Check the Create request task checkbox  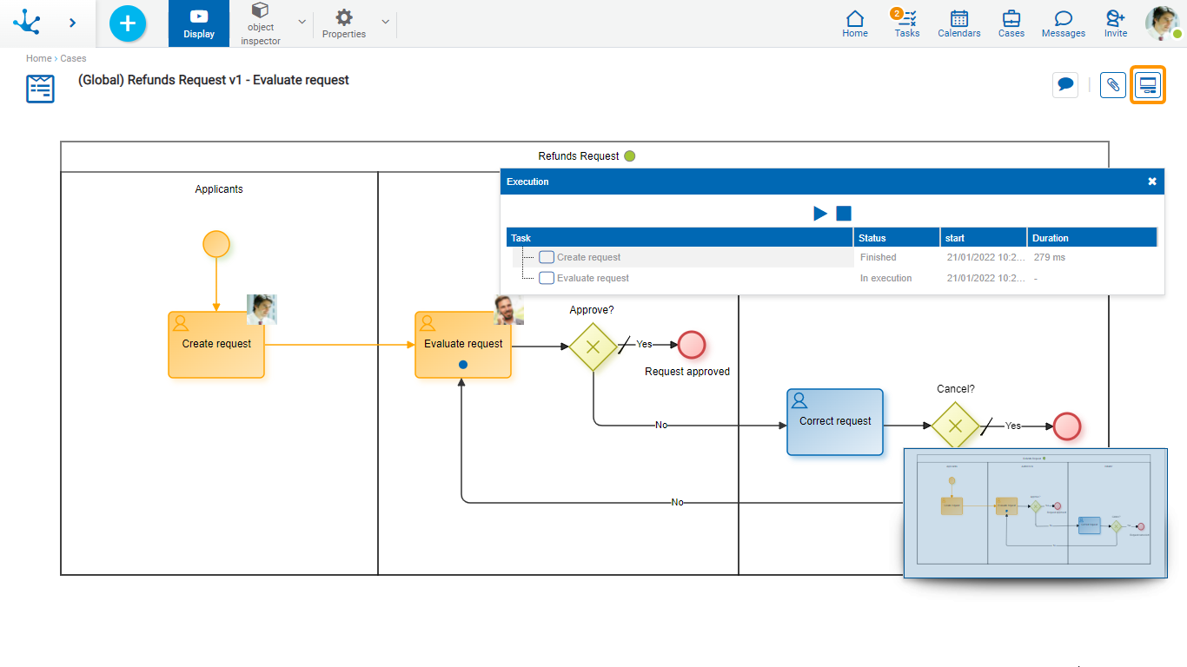coord(547,257)
